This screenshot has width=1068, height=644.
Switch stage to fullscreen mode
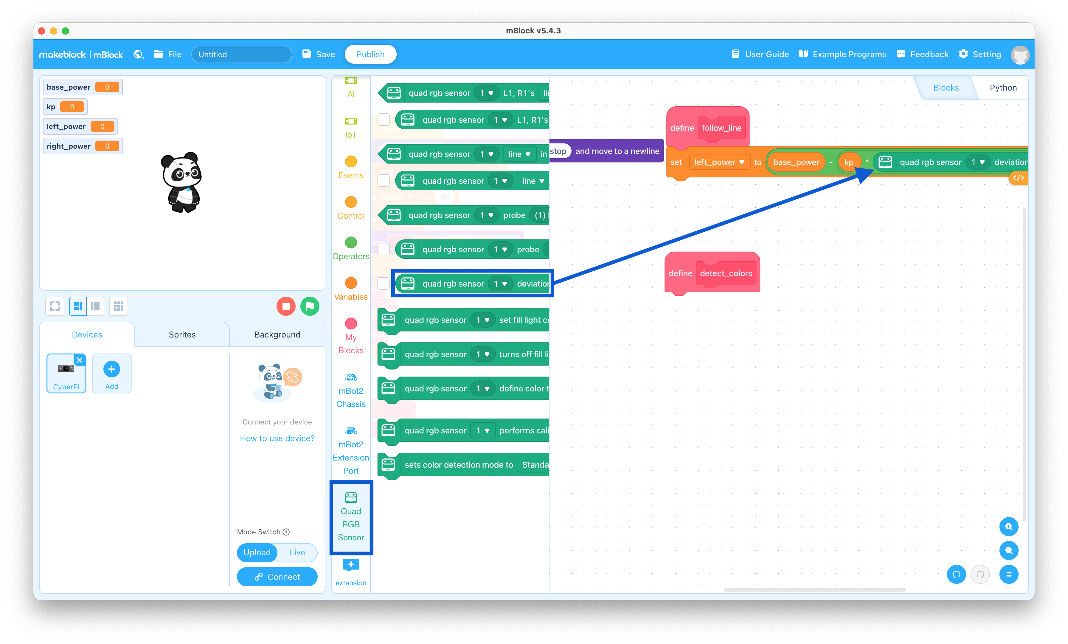pos(55,307)
